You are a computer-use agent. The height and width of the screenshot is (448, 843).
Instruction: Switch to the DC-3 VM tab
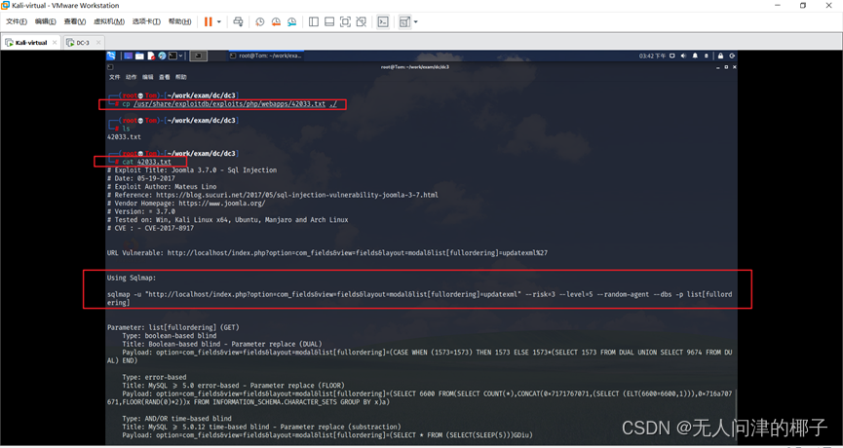(83, 43)
